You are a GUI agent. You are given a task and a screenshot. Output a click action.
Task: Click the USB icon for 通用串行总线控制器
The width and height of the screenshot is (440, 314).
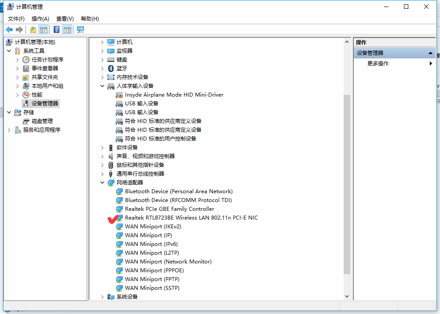click(x=111, y=174)
